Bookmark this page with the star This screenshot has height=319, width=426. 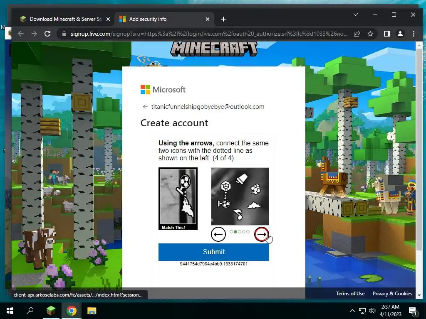click(x=370, y=34)
